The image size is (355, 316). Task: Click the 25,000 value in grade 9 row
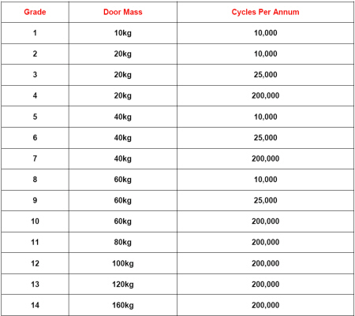[x=265, y=200]
